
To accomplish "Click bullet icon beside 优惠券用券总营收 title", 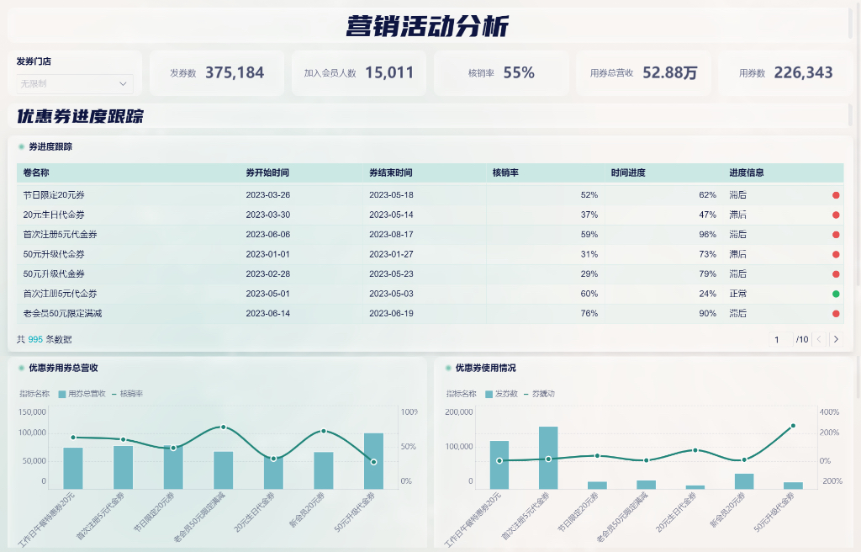I will pyautogui.click(x=21, y=368).
